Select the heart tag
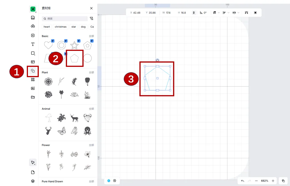This screenshot has height=186, width=290. point(47,27)
